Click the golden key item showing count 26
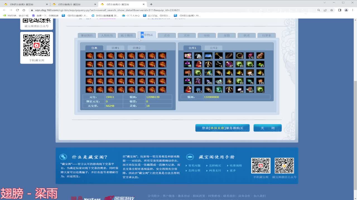The height and width of the screenshot is (200, 357). click(x=219, y=55)
